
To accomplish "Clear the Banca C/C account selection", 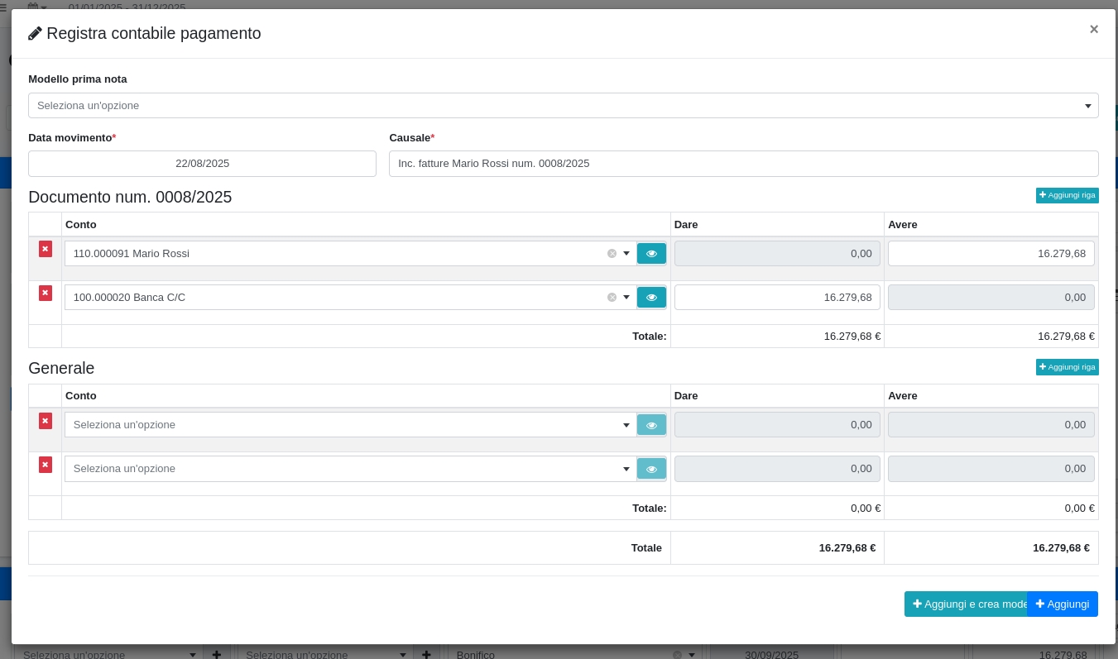I will 612,298.
